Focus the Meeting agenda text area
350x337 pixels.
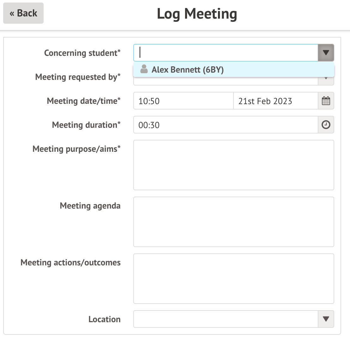point(233,222)
